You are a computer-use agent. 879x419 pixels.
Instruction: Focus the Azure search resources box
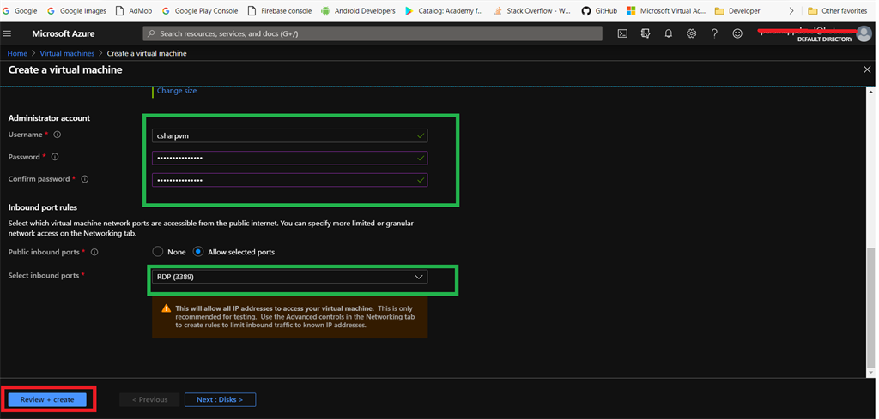(x=373, y=33)
